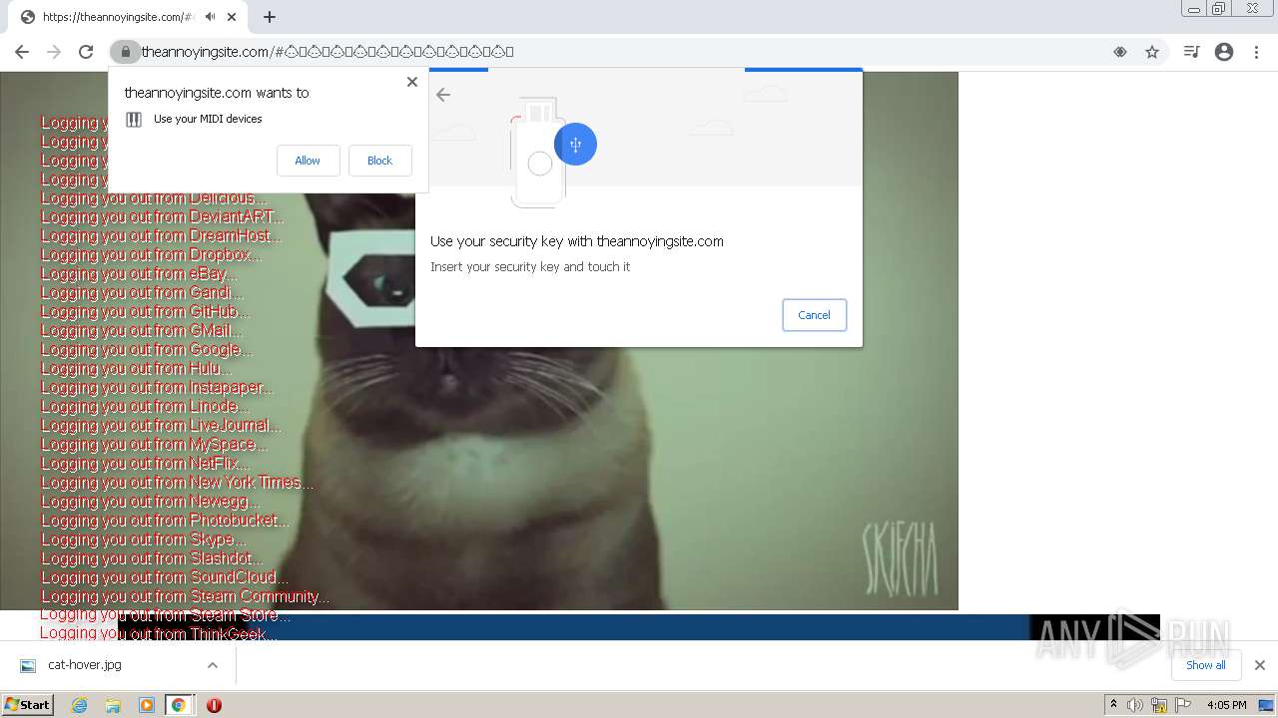Click the grayed-out forward navigation arrow
This screenshot has width=1278, height=718.
(x=54, y=52)
